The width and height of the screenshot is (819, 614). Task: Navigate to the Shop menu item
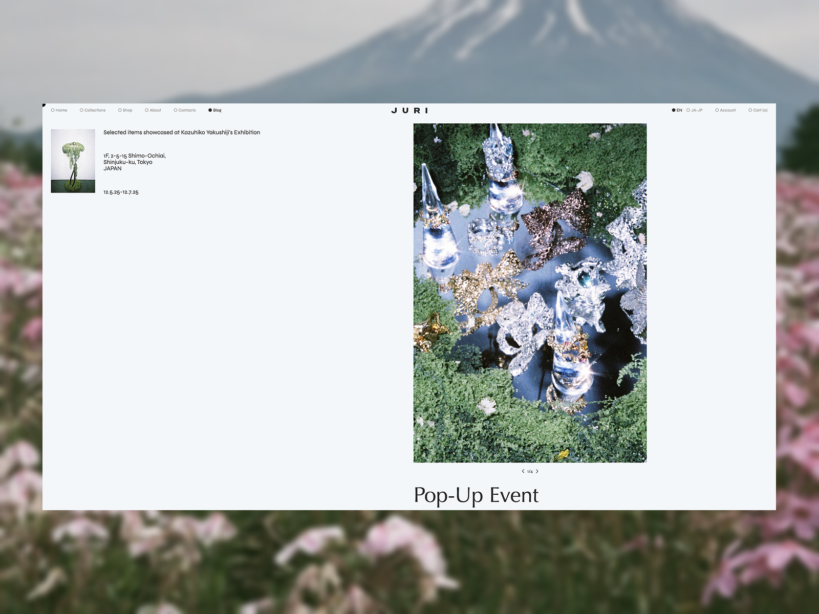[x=126, y=110]
